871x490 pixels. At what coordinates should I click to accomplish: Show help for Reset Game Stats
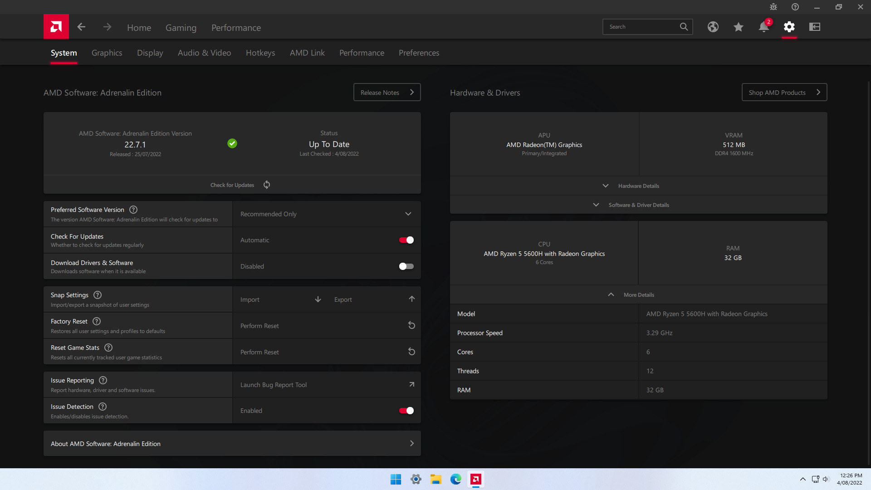coord(108,348)
